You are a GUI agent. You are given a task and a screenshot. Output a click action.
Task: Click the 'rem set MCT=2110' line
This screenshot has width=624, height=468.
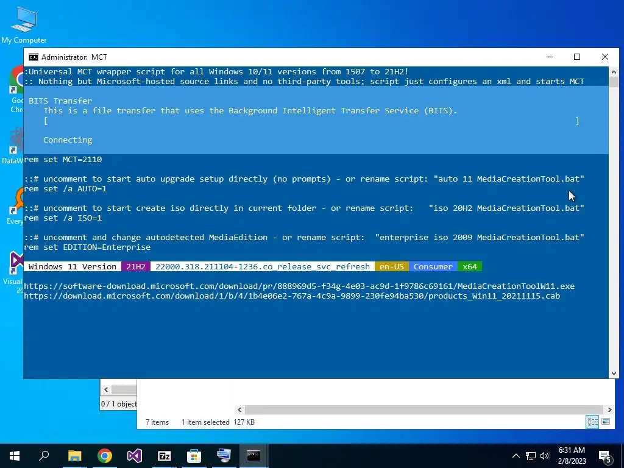[63, 160]
